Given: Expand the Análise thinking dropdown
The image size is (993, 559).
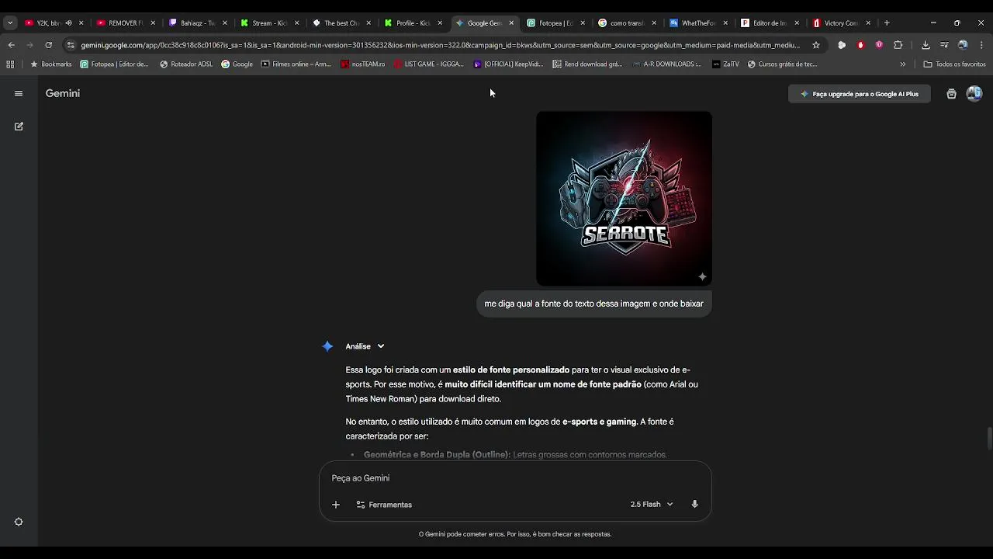Looking at the screenshot, I should [381, 346].
